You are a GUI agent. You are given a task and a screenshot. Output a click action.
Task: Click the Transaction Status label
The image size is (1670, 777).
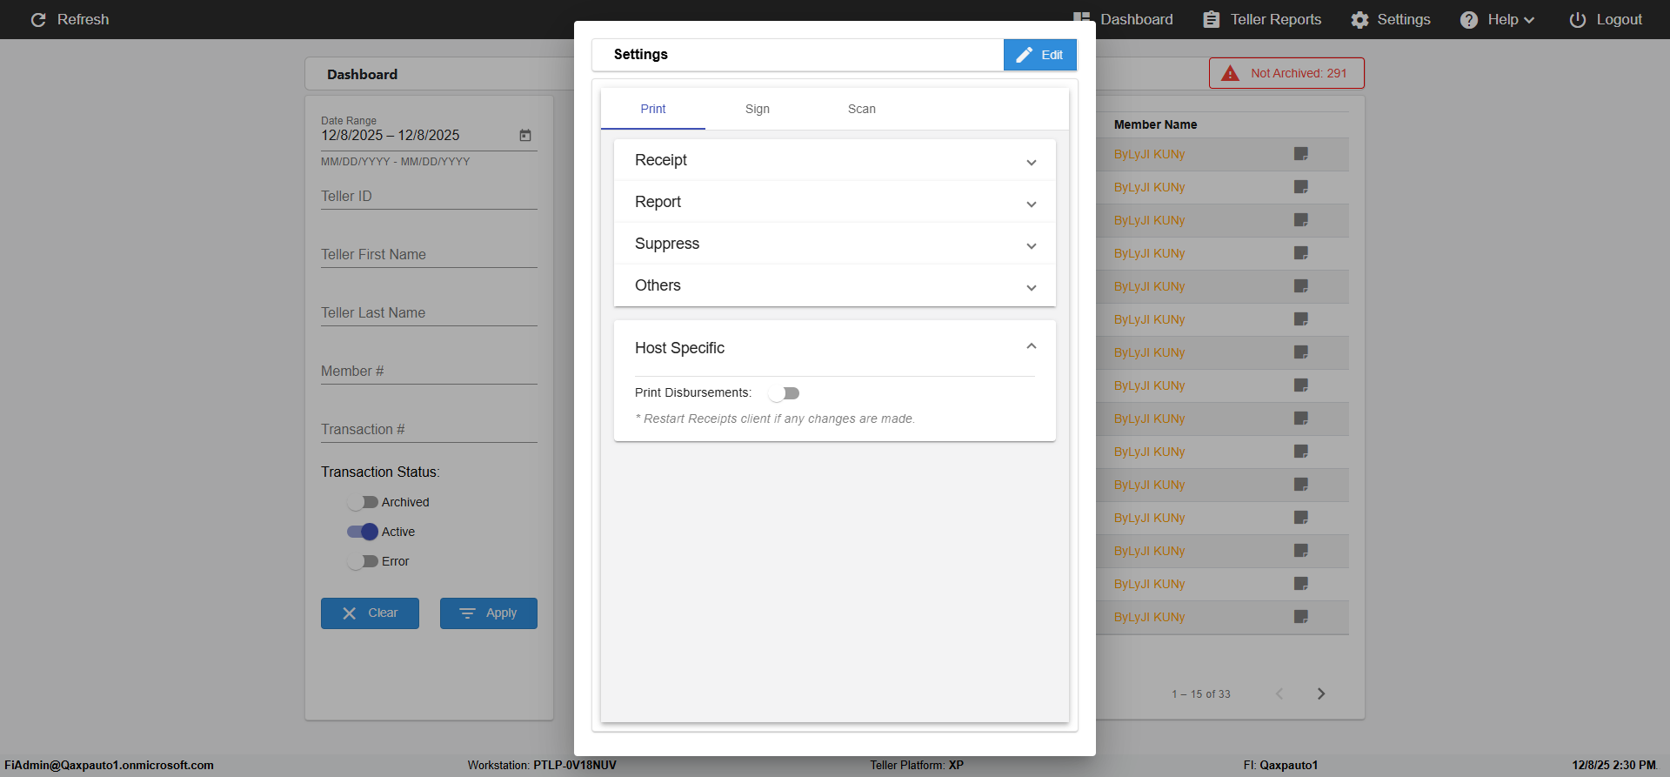(x=380, y=472)
